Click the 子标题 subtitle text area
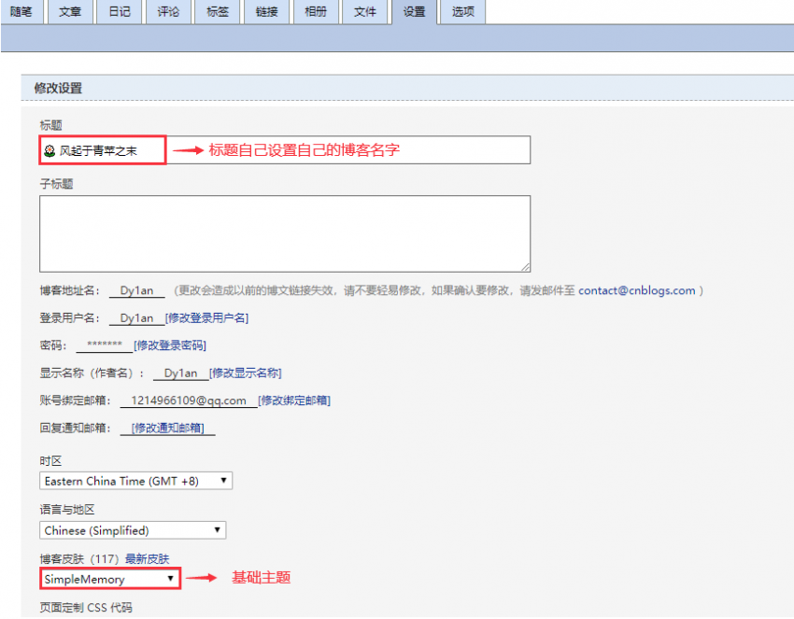Image resolution: width=794 pixels, height=619 pixels. [284, 233]
